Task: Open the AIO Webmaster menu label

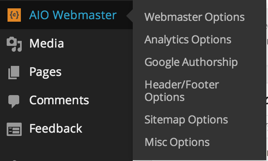Action: tap(73, 15)
